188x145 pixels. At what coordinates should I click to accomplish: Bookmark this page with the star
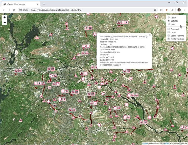click(x=155, y=10)
